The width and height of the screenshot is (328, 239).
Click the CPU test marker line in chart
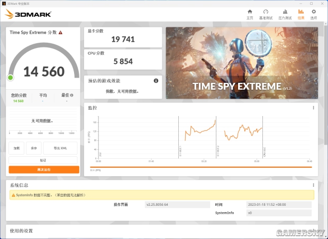click(x=262, y=137)
